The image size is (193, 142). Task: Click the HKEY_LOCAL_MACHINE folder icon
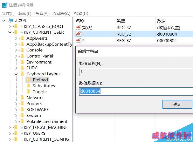coord(16,127)
